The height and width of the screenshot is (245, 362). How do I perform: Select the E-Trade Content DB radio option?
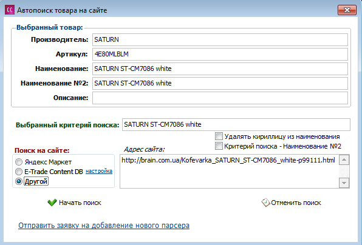[x=19, y=172]
